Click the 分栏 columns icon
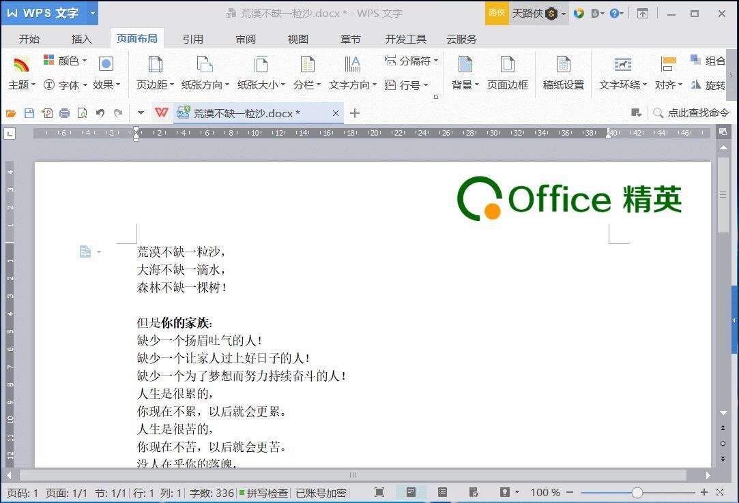The height and width of the screenshot is (503, 739). [307, 64]
